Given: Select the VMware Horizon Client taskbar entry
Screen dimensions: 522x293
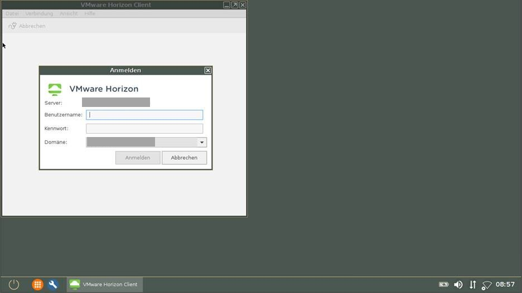Looking at the screenshot, I should point(104,285).
